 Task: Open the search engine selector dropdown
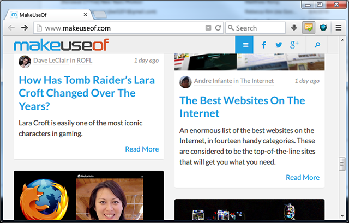(x=231, y=28)
